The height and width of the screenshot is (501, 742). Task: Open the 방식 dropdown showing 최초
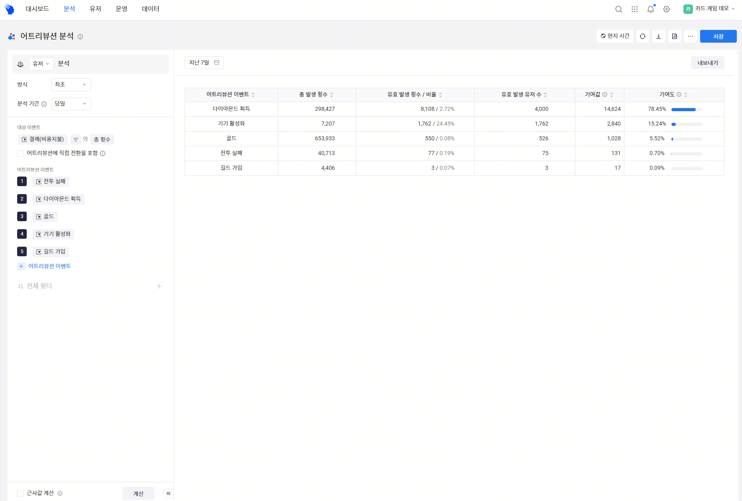[x=71, y=84]
